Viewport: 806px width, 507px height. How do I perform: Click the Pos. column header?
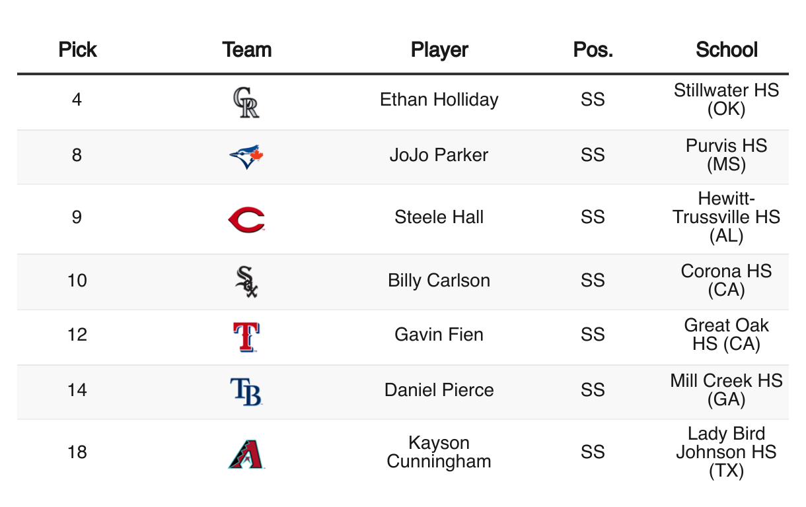(593, 50)
